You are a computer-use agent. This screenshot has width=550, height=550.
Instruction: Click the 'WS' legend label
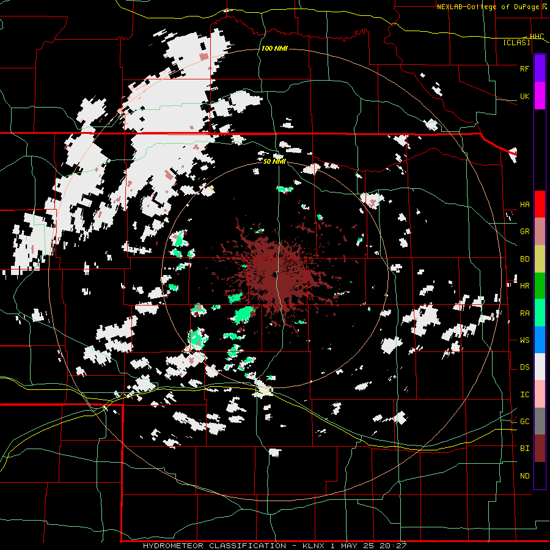[x=524, y=340]
